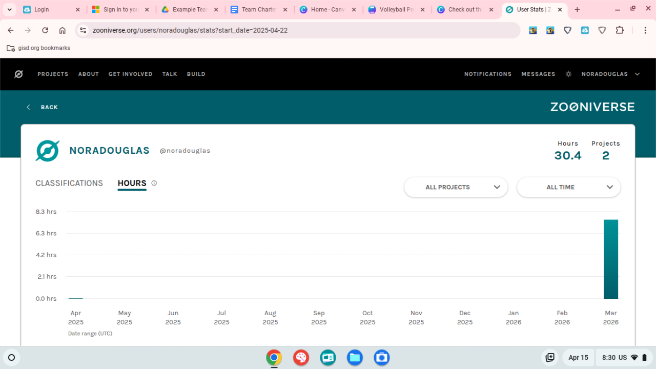656x369 pixels.
Task: View NOTIFICATIONS in the navbar
Action: tap(488, 74)
